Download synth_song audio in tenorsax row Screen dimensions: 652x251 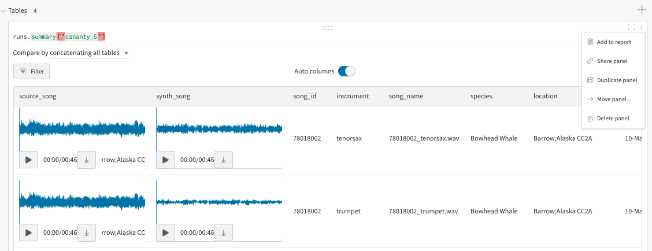pyautogui.click(x=223, y=160)
